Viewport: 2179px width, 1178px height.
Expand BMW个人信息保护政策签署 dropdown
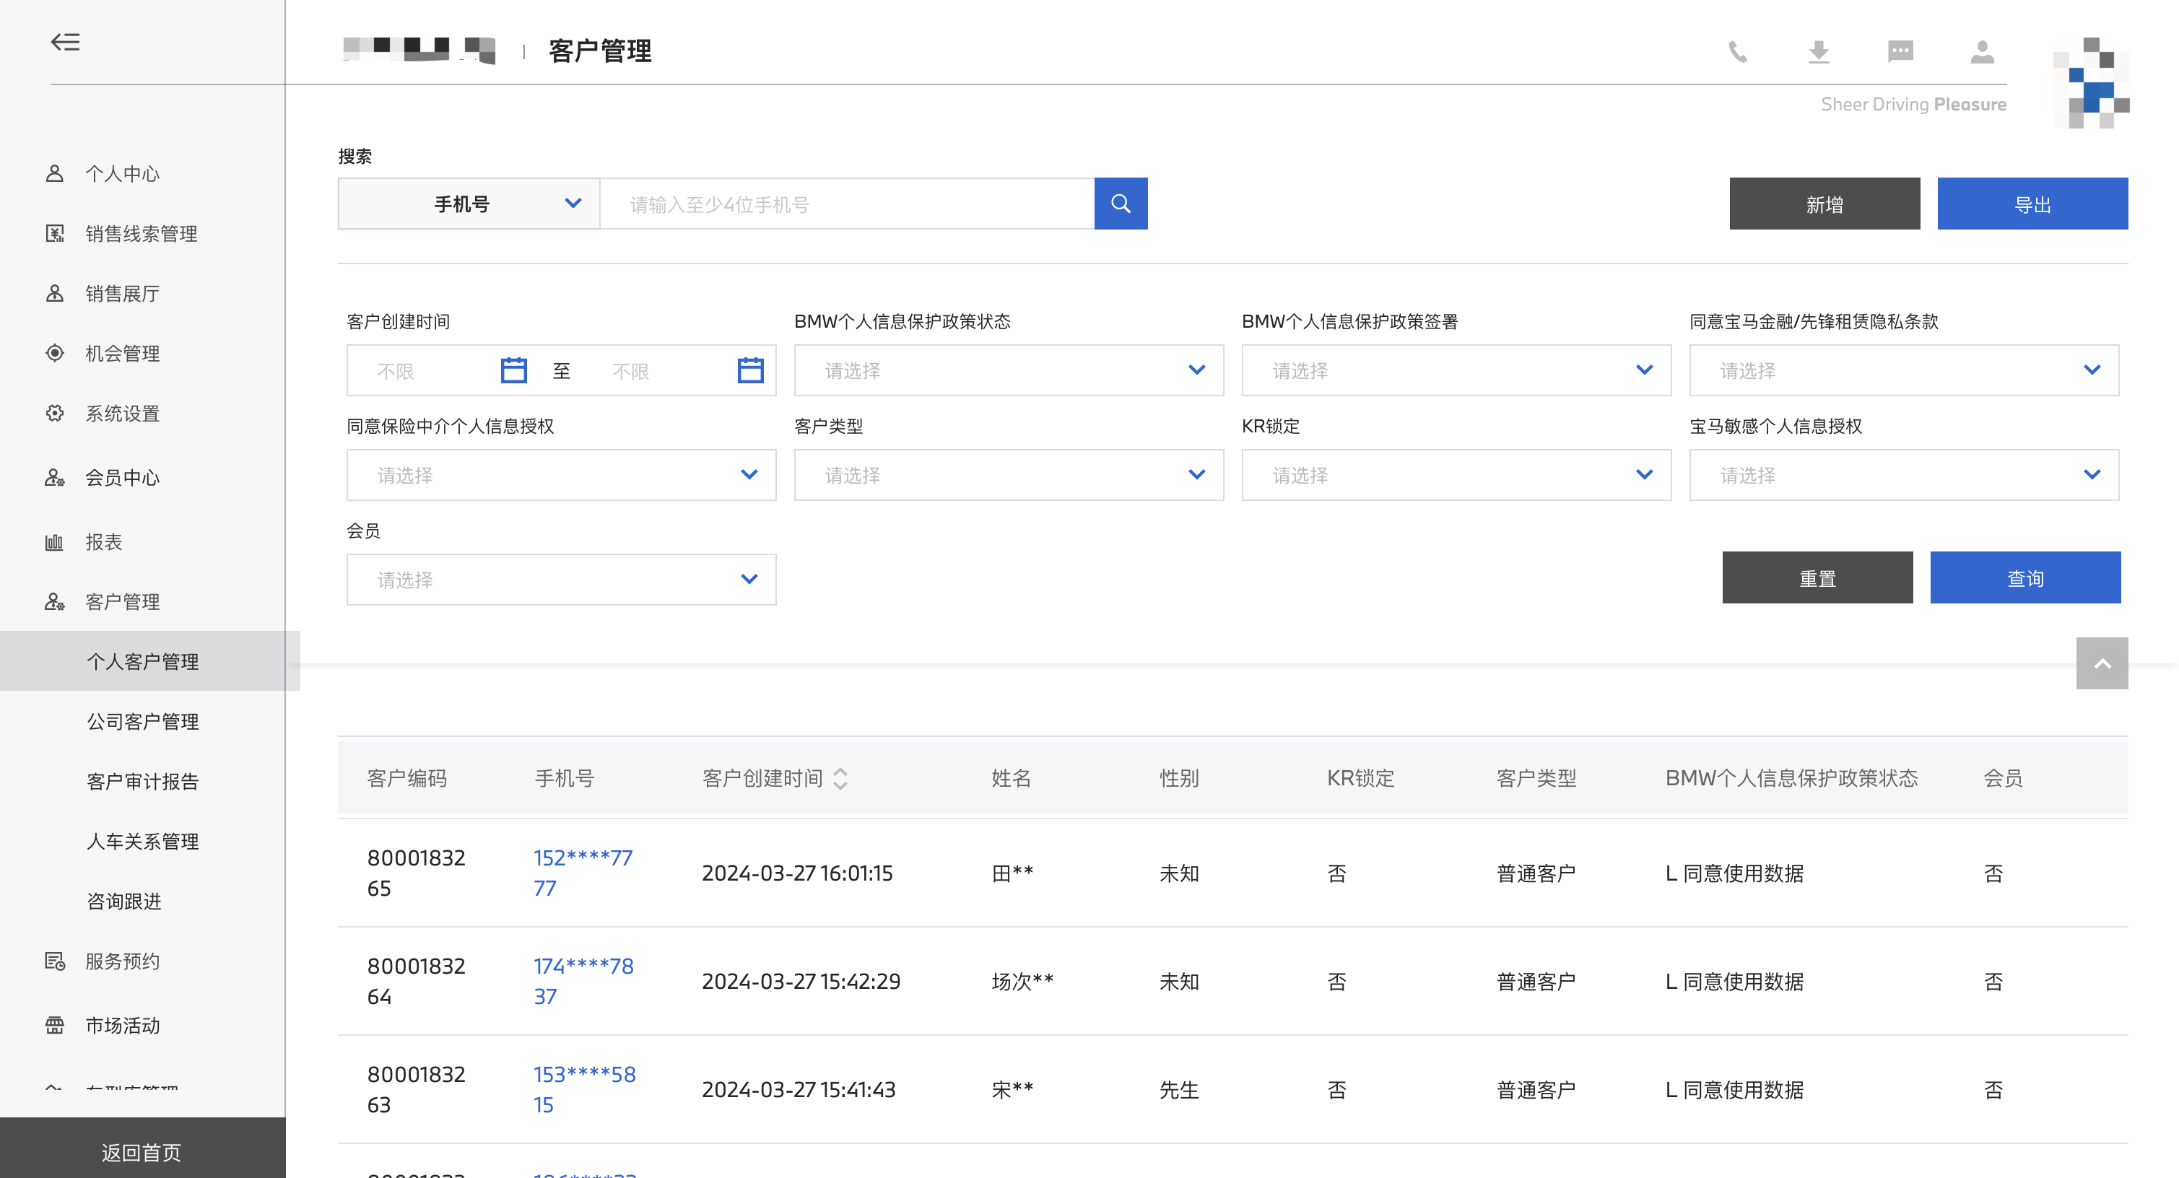[x=1456, y=370]
